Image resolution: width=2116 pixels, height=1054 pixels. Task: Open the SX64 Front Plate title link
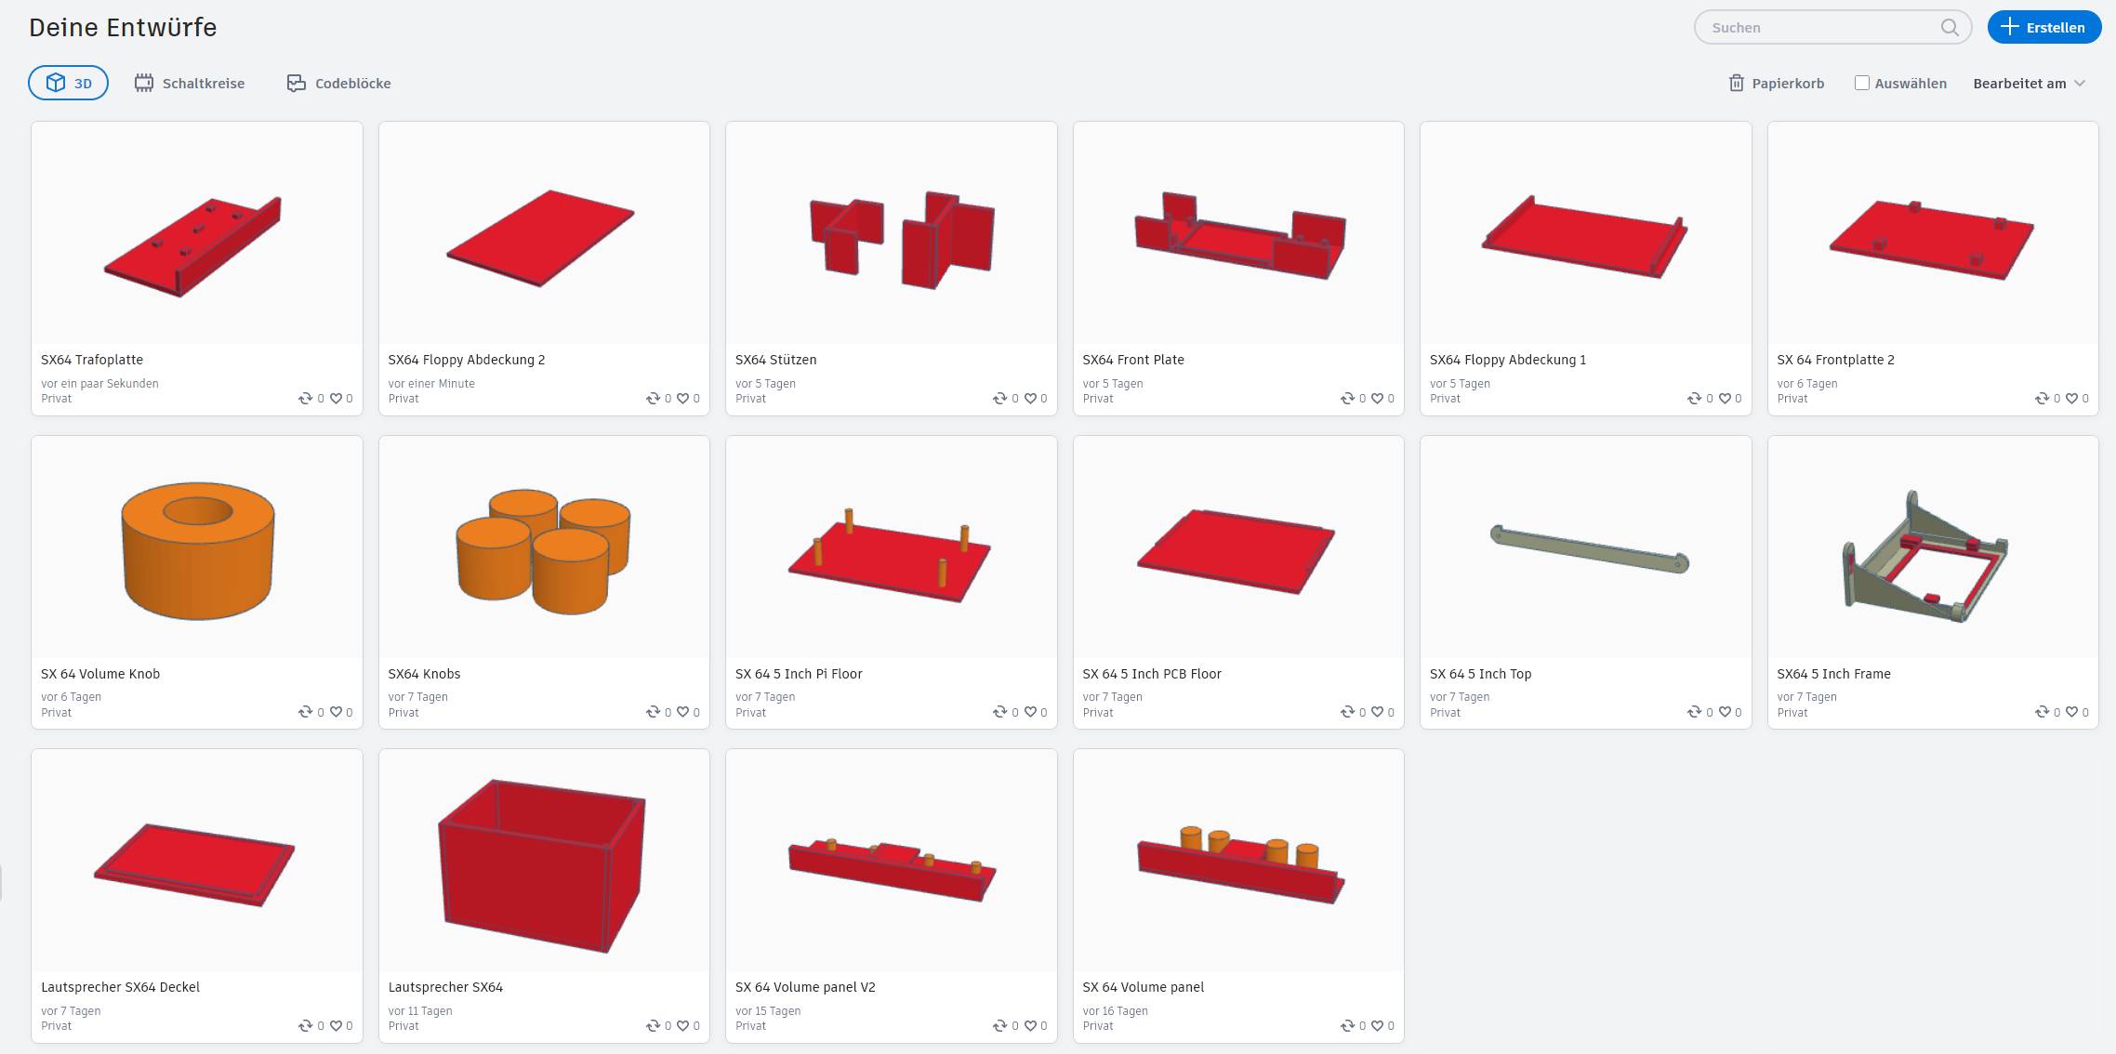(x=1133, y=360)
